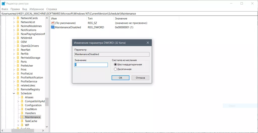Expand the NetworkCards key
The height and width of the screenshot is (133, 258).
[x=14, y=18]
